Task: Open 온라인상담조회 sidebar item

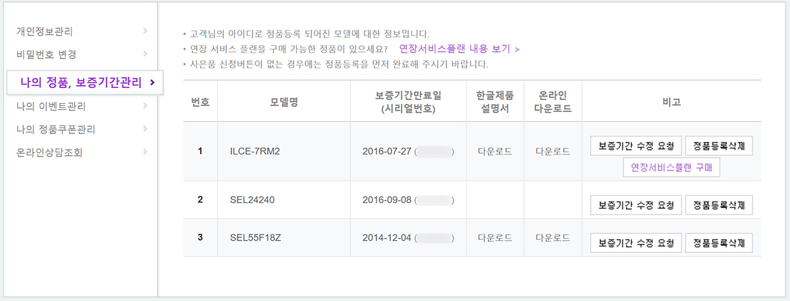Action: point(49,152)
